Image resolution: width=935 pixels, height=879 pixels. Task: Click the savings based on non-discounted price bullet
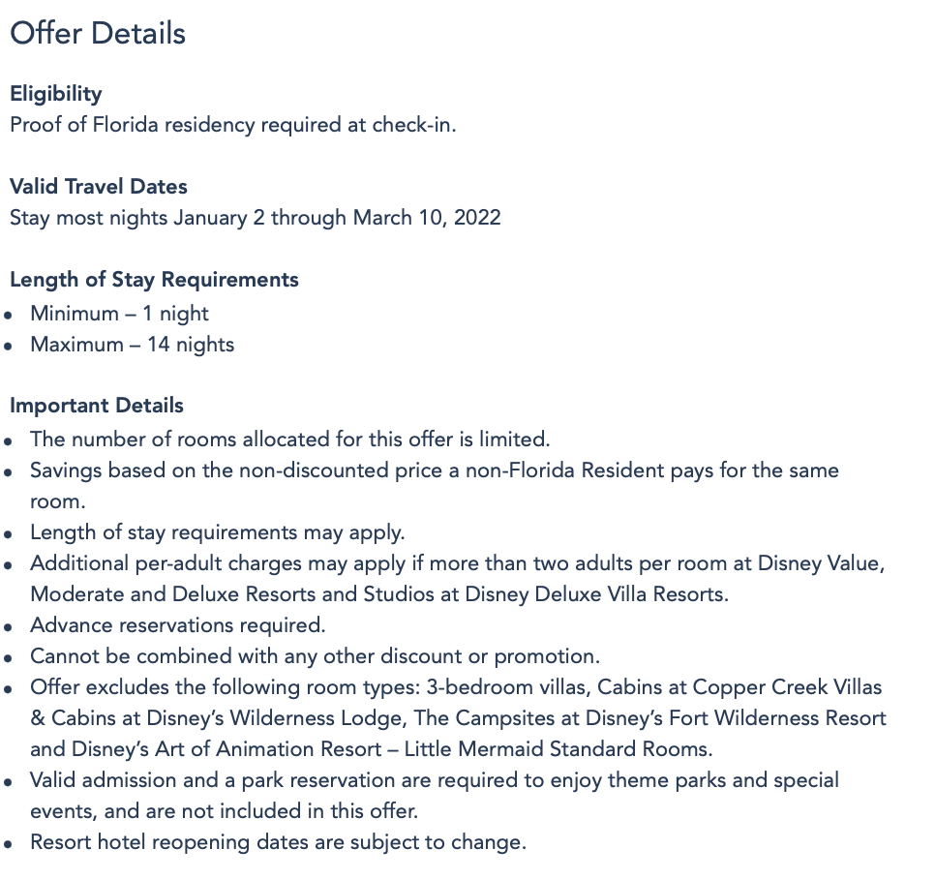point(434,470)
